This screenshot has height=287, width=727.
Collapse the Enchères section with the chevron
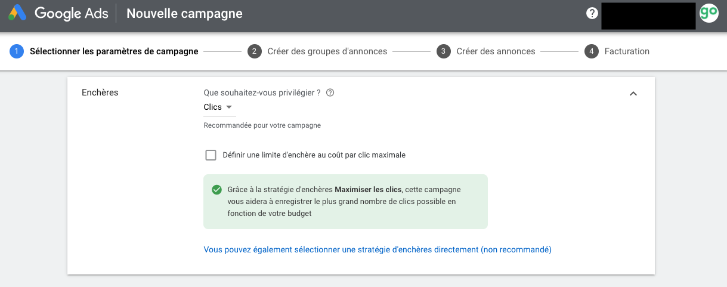[633, 94]
